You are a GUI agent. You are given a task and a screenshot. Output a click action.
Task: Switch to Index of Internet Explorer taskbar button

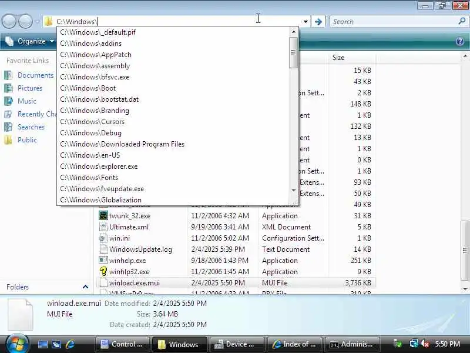[x=295, y=344]
